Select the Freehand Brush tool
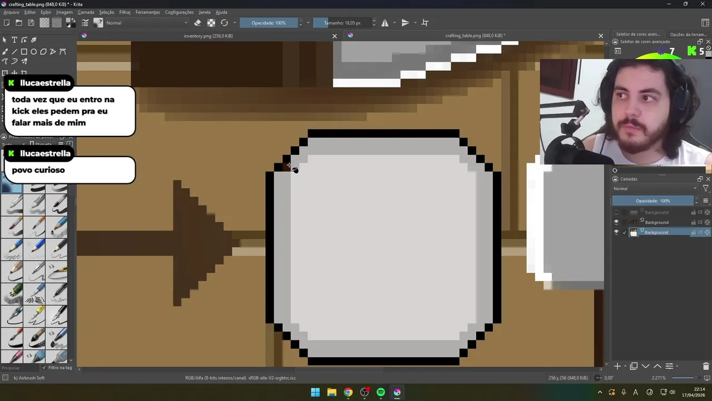The height and width of the screenshot is (401, 712). click(x=5, y=52)
